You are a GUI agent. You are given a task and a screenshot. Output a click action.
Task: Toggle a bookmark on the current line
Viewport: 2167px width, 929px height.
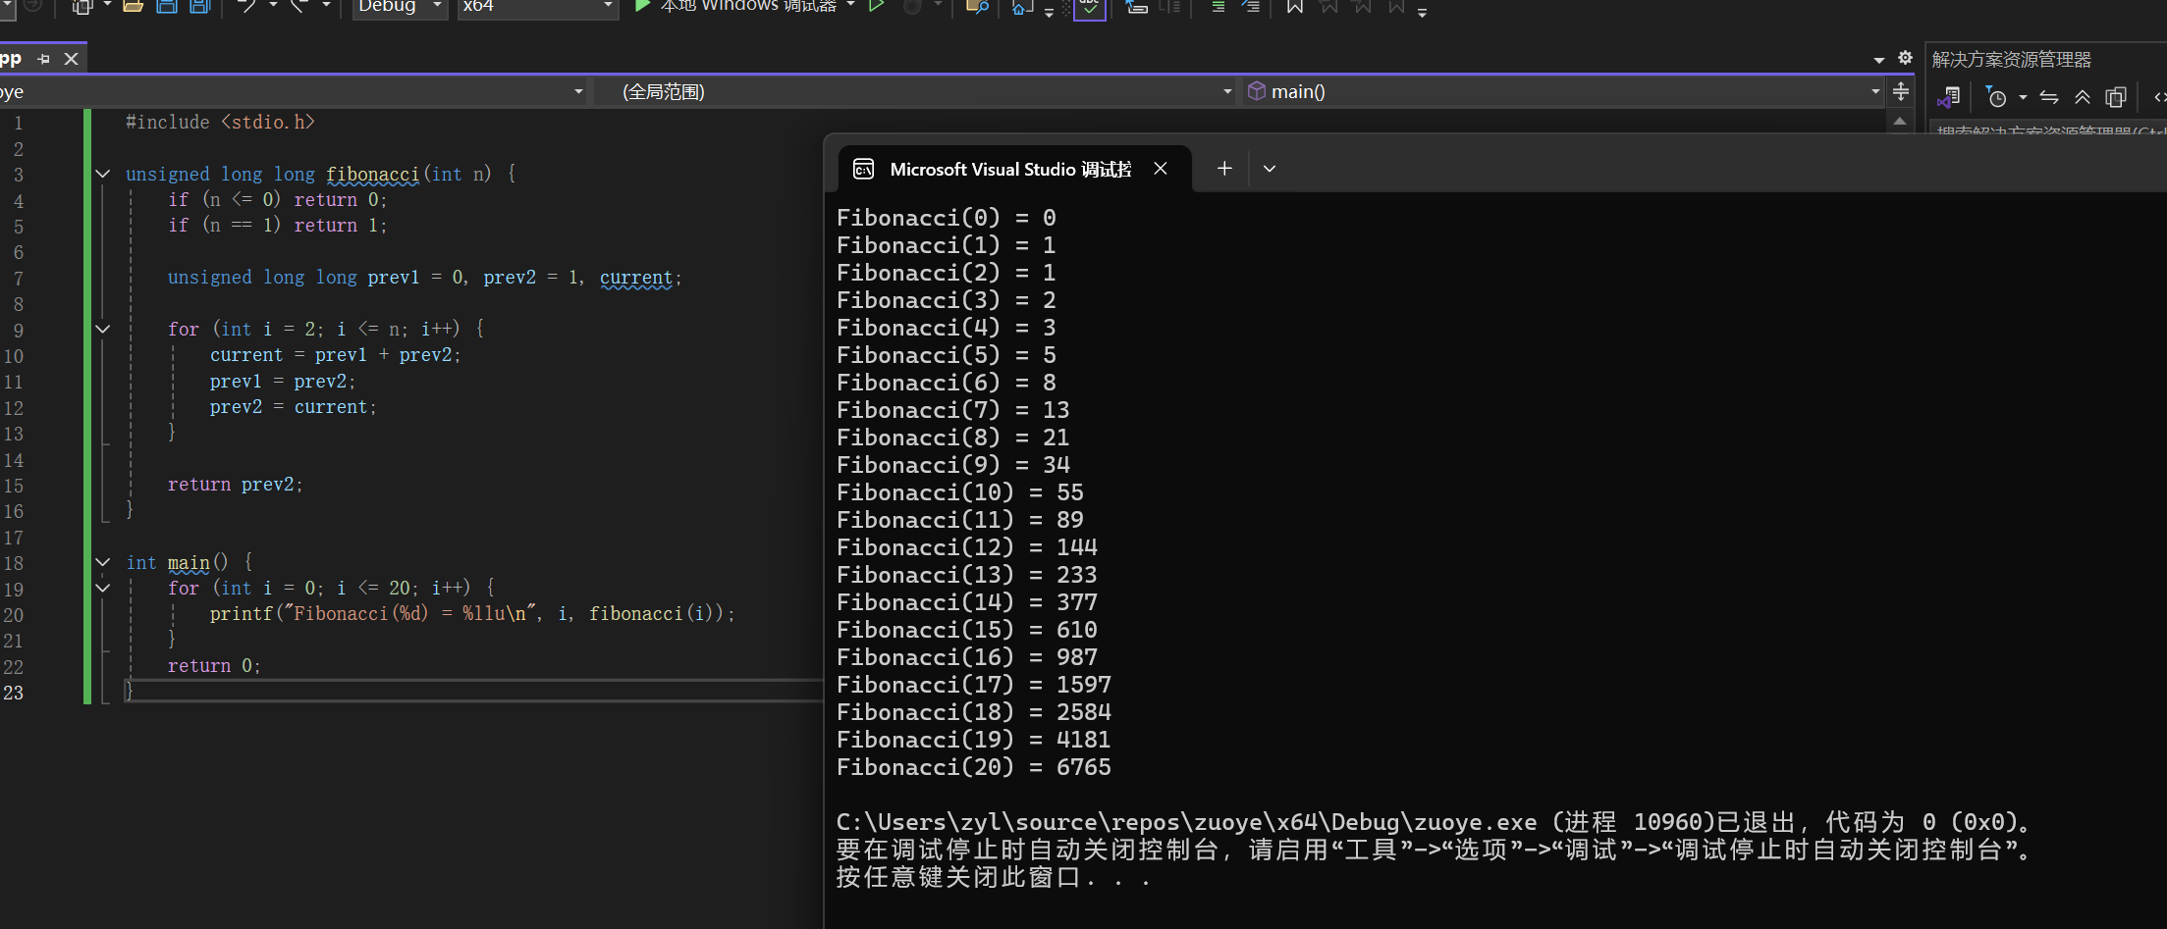click(1294, 6)
